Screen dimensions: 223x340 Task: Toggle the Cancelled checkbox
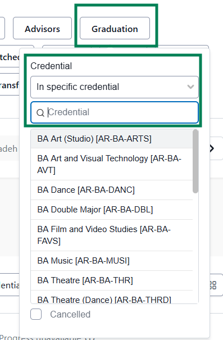click(36, 314)
